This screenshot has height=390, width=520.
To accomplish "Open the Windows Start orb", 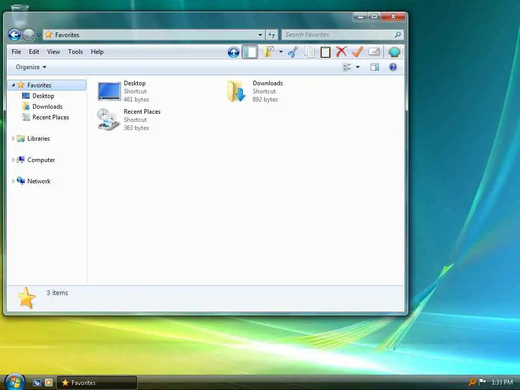I will [15, 382].
